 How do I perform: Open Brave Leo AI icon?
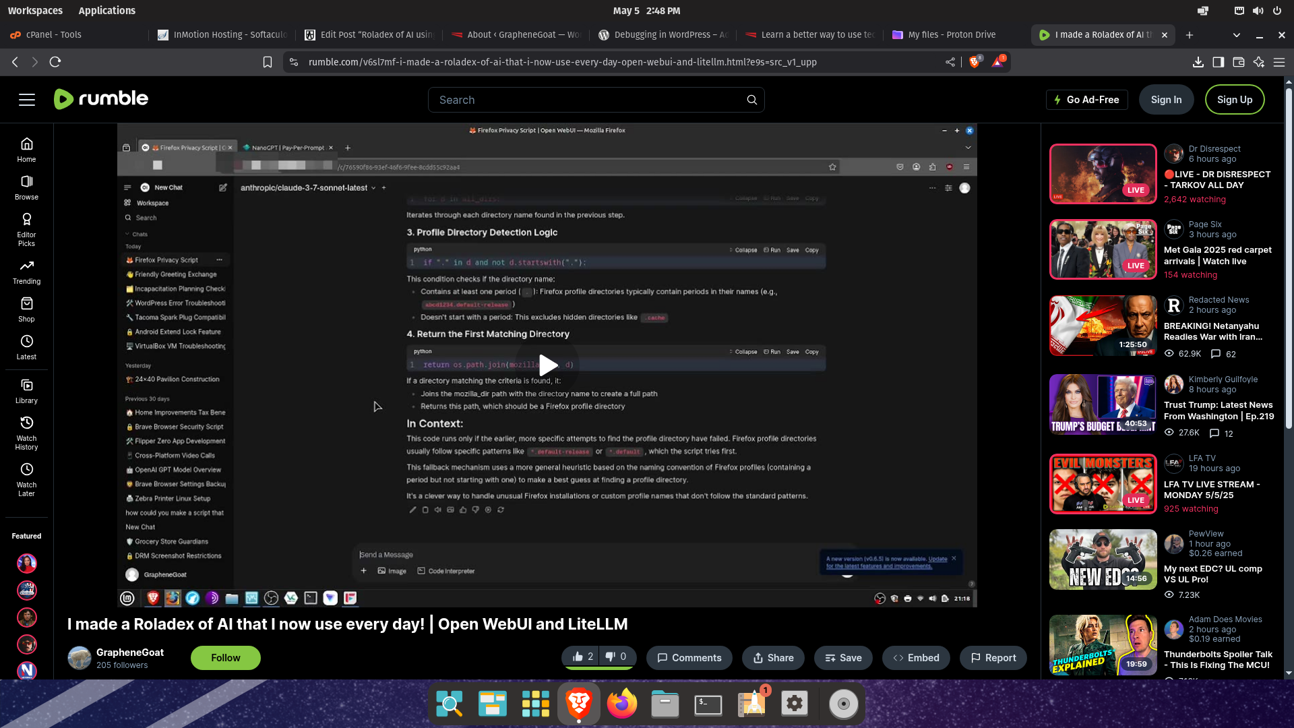pyautogui.click(x=1258, y=62)
